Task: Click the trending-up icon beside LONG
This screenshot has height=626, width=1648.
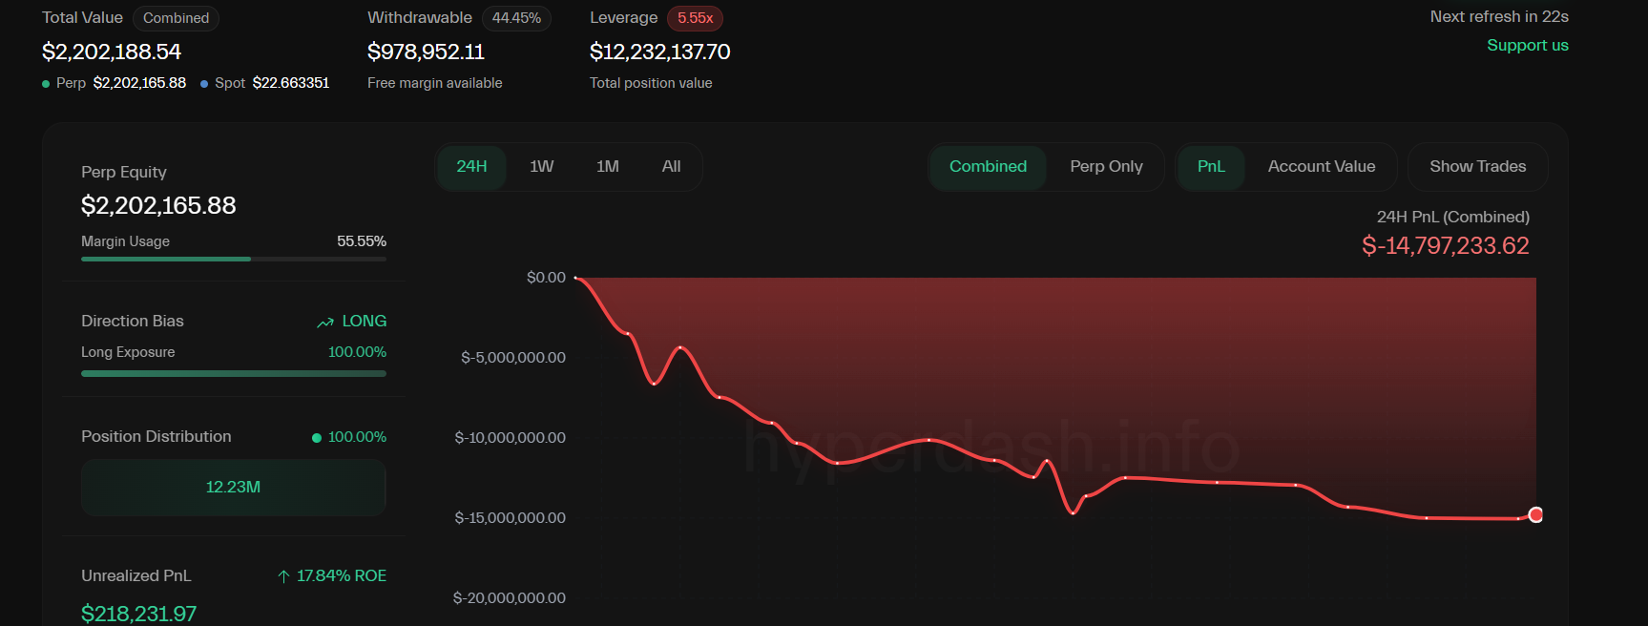Action: coord(325,323)
